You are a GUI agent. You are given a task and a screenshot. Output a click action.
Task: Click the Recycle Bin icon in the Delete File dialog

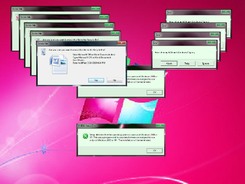(43, 52)
